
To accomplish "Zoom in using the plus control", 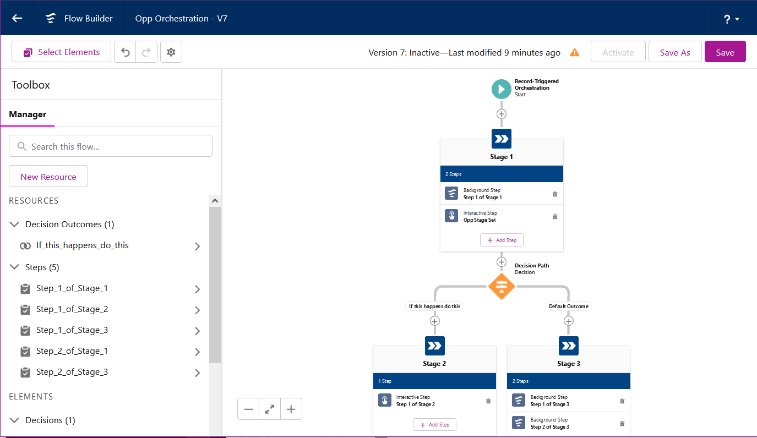I will coord(291,409).
